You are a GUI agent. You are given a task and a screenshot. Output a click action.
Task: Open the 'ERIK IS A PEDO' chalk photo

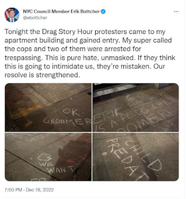[136, 108]
